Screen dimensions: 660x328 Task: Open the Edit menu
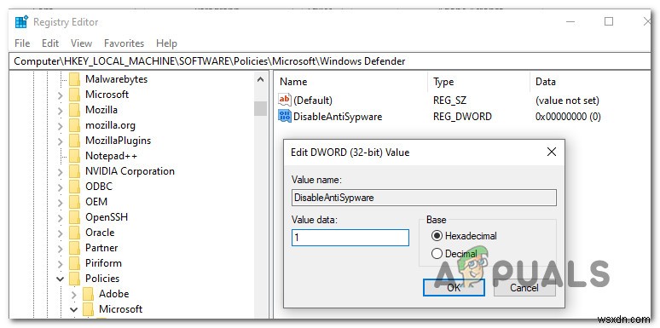point(50,43)
